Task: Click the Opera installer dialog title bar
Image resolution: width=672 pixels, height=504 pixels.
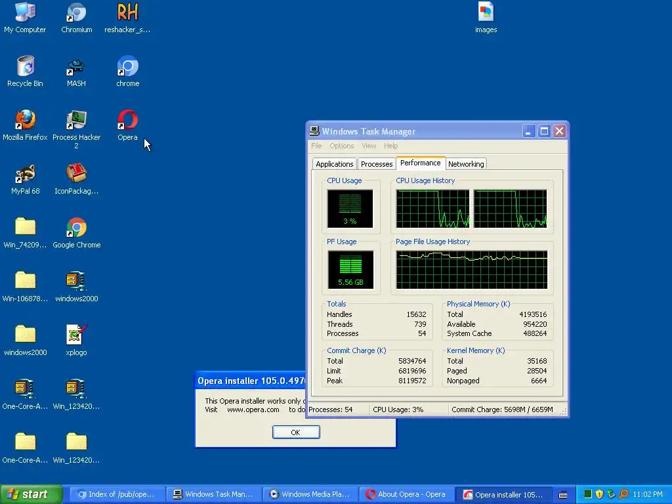Action: (251, 381)
